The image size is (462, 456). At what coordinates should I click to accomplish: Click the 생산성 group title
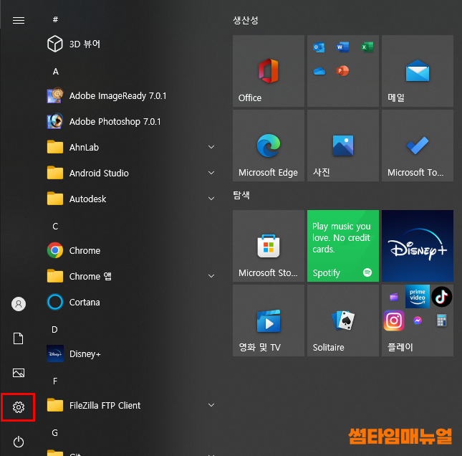coord(246,20)
